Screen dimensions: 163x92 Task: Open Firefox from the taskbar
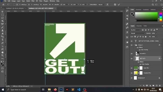[x=55, y=90]
